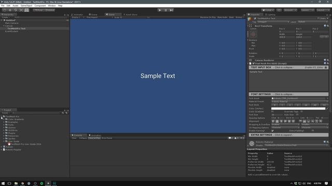Toggle Text Mesh Pro UGUI component checkbox
Screen dimensions: 332x186
(253, 64)
